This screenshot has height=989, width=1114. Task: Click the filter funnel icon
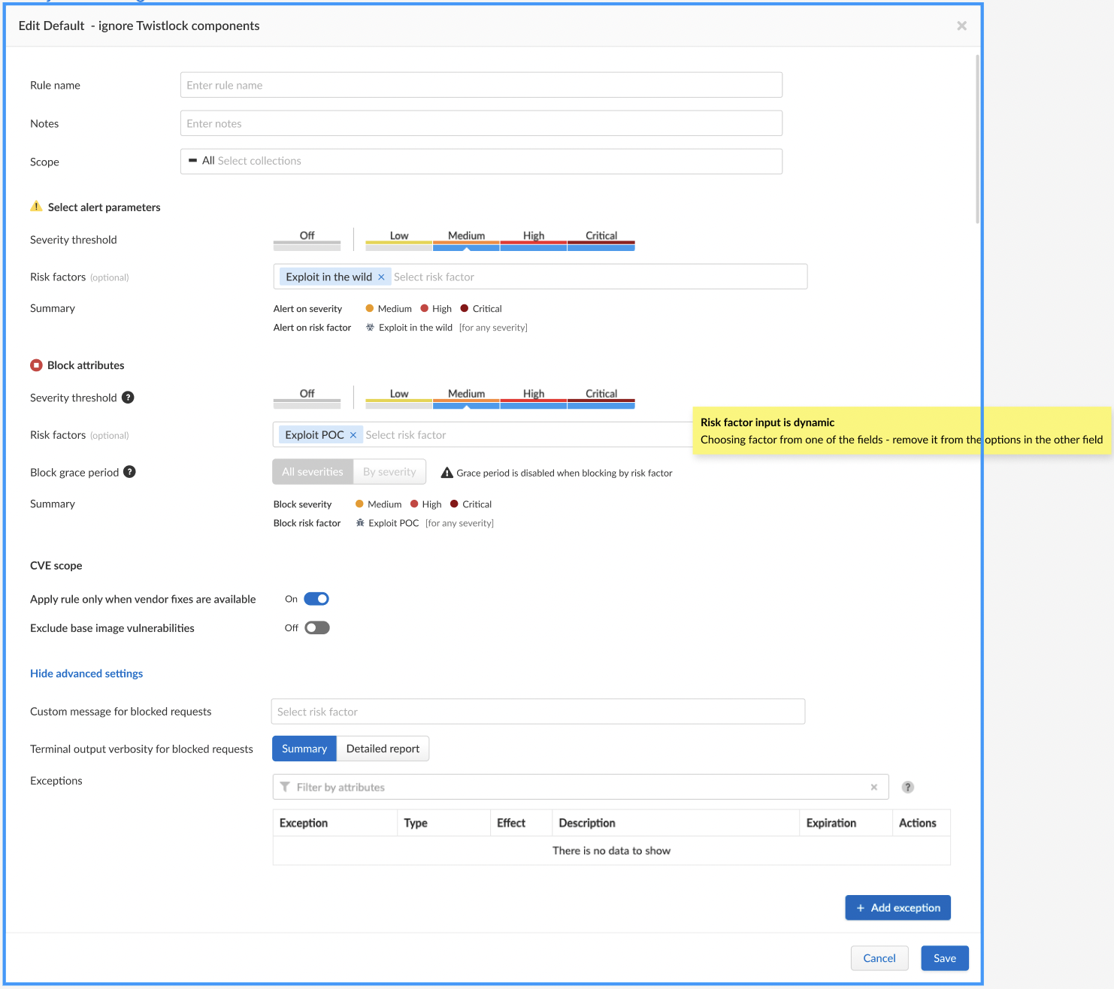pyautogui.click(x=285, y=787)
